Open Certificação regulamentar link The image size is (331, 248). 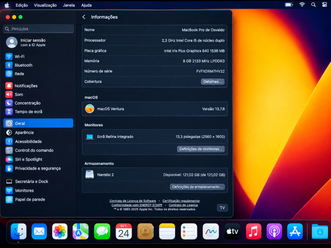click(181, 201)
